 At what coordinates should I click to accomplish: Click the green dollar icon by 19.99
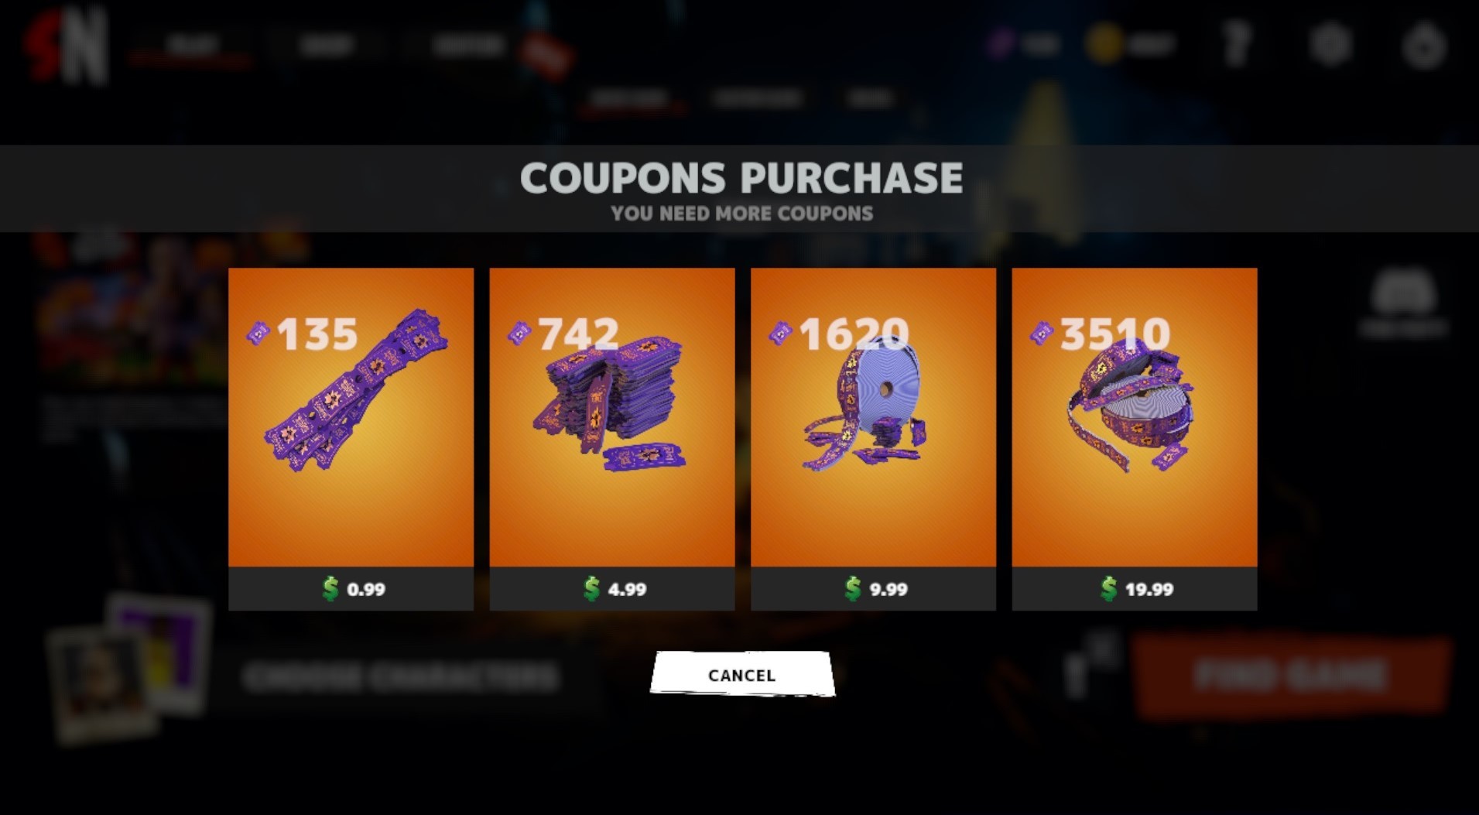pyautogui.click(x=1108, y=589)
